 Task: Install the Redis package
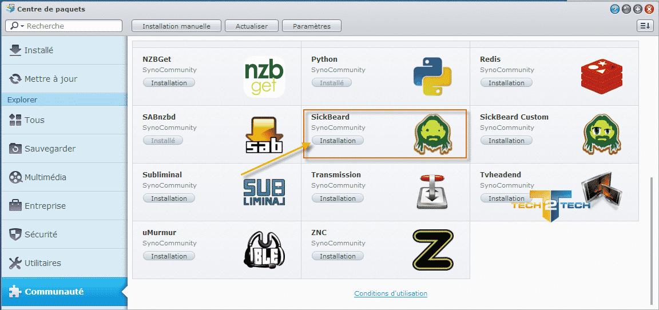point(506,83)
